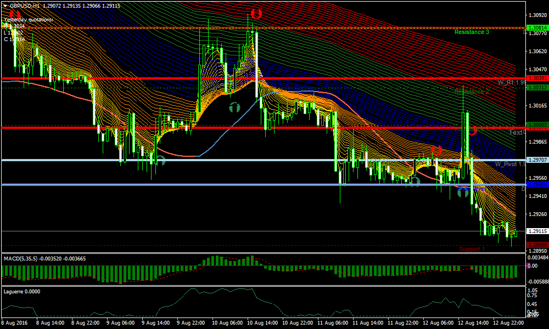
Task: Select the blue 1.29500 price tag
Action: tap(536, 185)
